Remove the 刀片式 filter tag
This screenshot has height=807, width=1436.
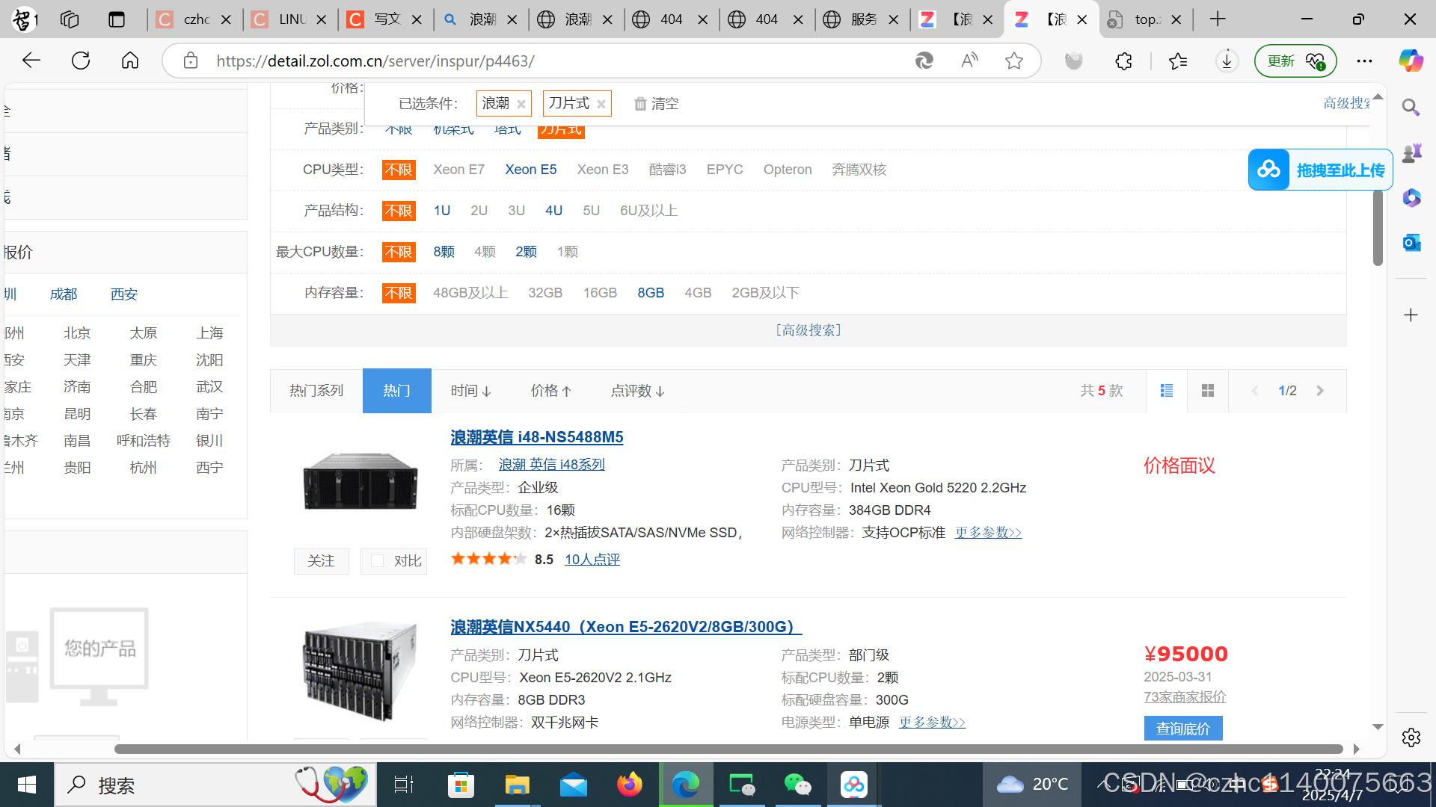[601, 105]
